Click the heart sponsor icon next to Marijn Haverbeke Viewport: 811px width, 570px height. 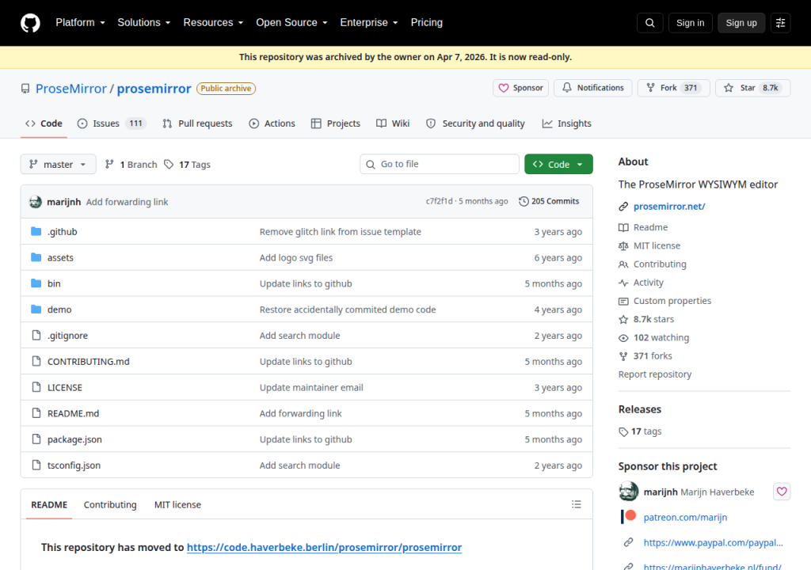782,492
